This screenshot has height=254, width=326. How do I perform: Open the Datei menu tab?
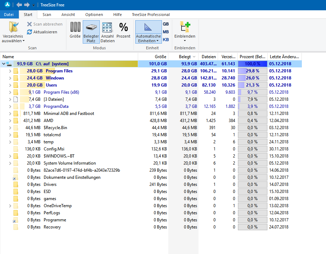9,15
